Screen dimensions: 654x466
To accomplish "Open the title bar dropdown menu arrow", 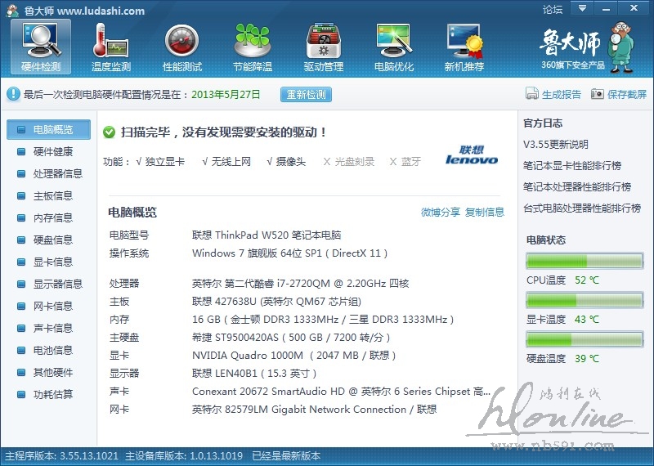I will point(582,8).
